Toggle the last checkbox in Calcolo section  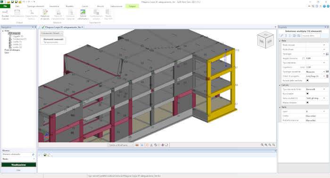307,103
